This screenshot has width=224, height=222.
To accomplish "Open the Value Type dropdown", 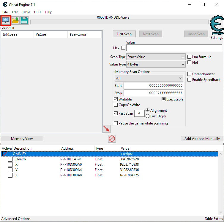I will 156,64.
